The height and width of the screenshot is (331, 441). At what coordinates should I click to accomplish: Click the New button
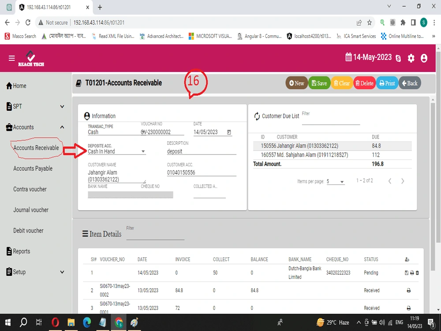click(297, 83)
